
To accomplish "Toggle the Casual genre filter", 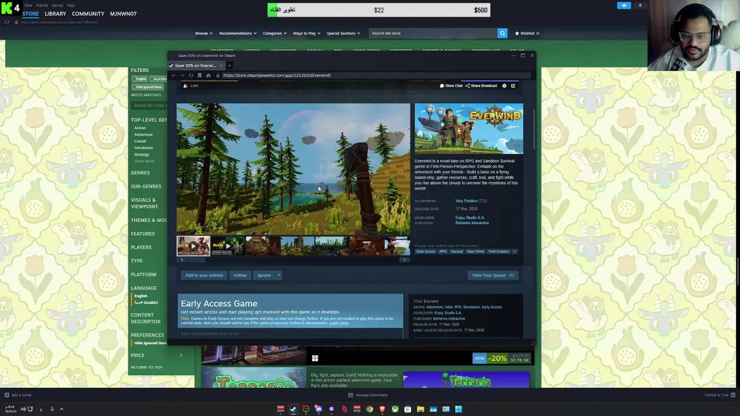I will [x=140, y=141].
